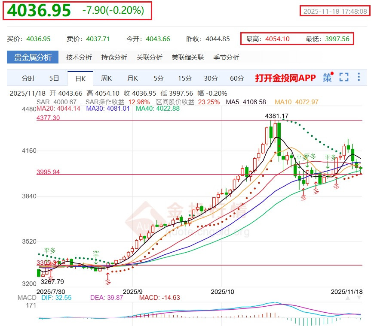The height and width of the screenshot is (326, 374).
Task: Click the MACD indicator label
Action: point(27,297)
